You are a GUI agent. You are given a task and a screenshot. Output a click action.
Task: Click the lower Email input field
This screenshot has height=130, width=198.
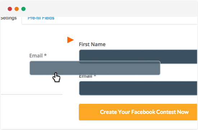[138, 88]
